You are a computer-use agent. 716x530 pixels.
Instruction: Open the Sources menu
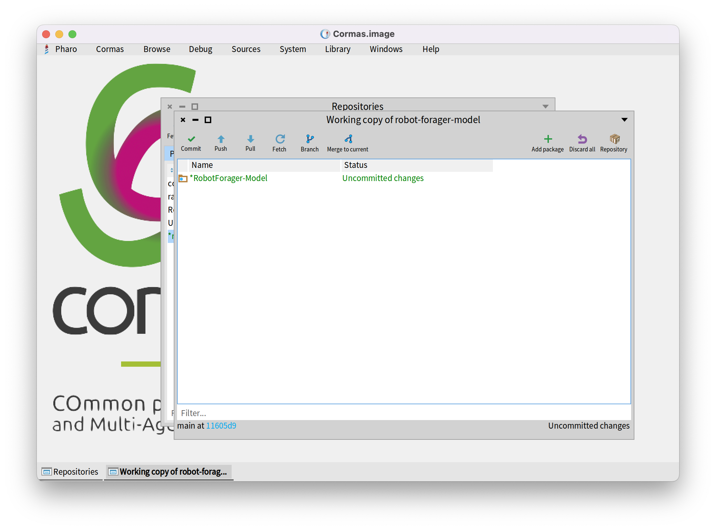[x=246, y=49]
